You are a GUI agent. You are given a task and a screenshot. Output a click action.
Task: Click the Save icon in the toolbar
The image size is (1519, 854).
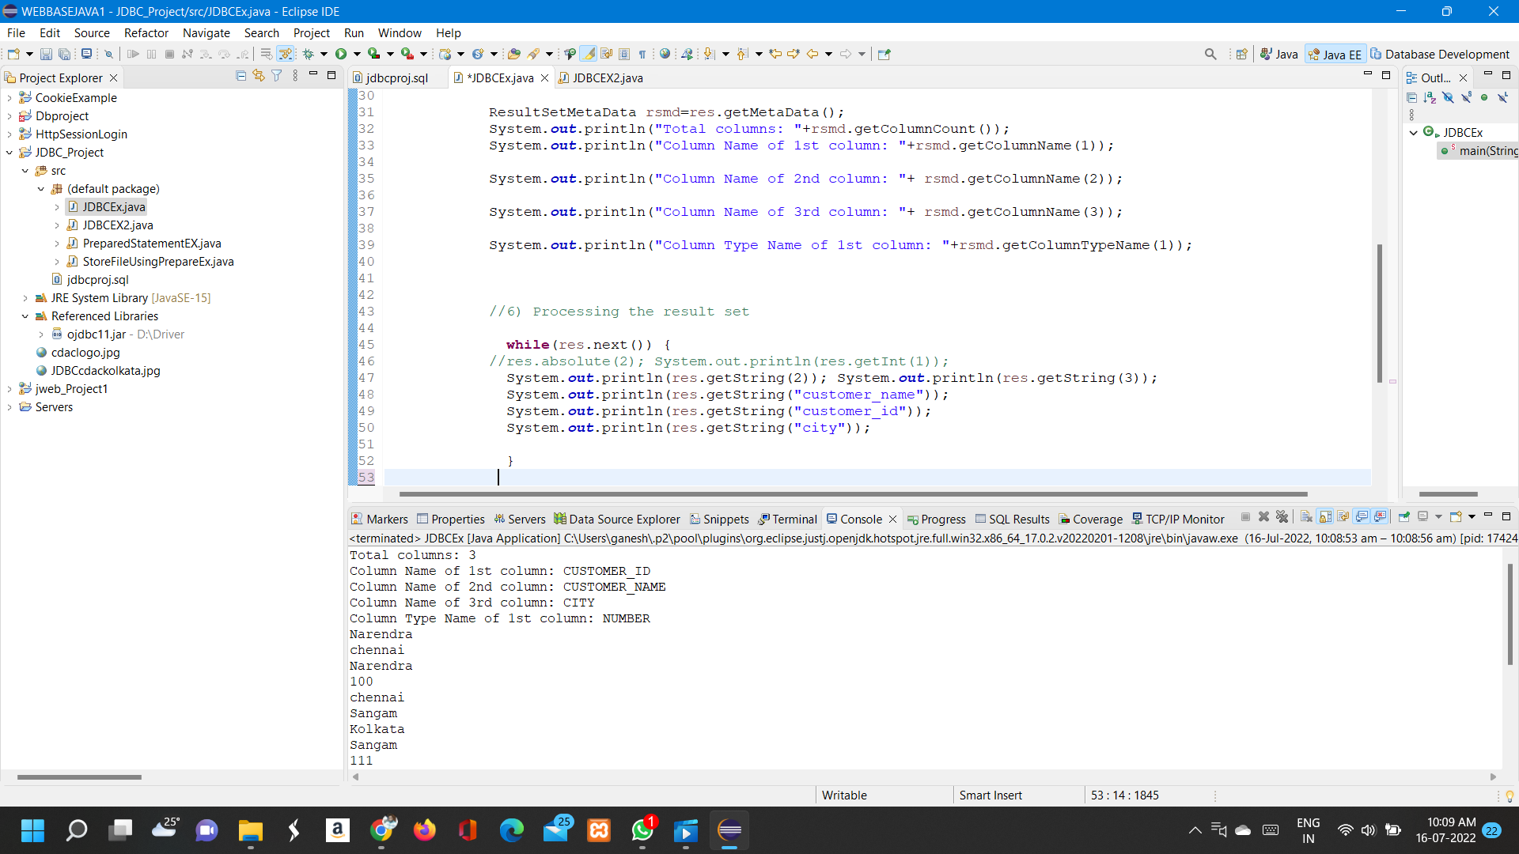click(x=46, y=54)
